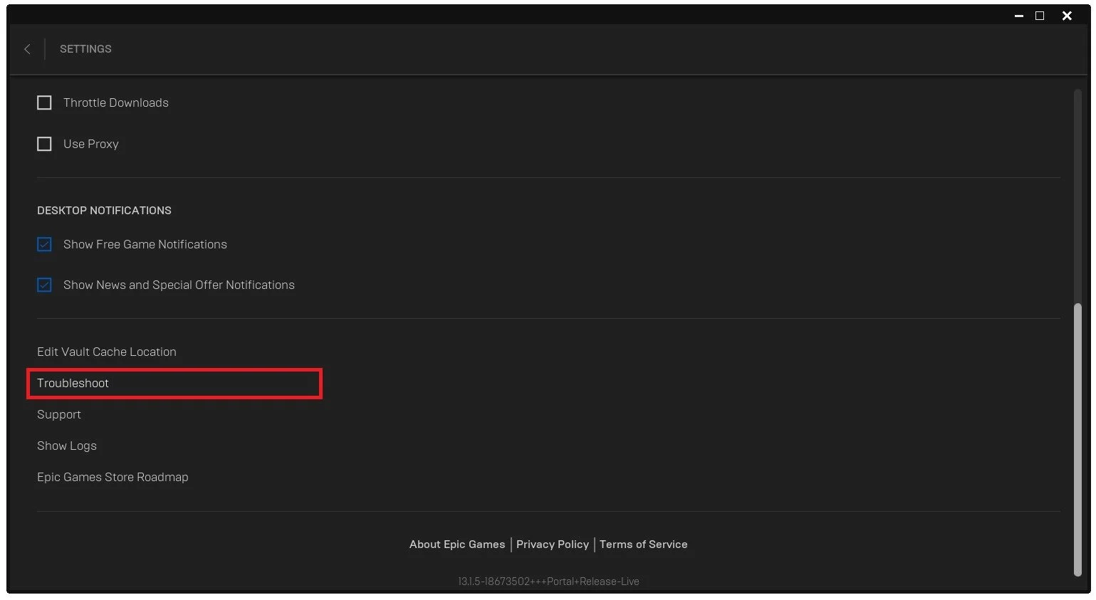Minimize the Epic Games Launcher window
Viewport: 1096px width, 600px height.
(x=1019, y=16)
